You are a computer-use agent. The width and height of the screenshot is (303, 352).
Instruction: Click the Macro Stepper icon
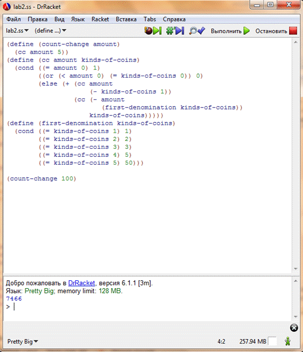(x=175, y=30)
